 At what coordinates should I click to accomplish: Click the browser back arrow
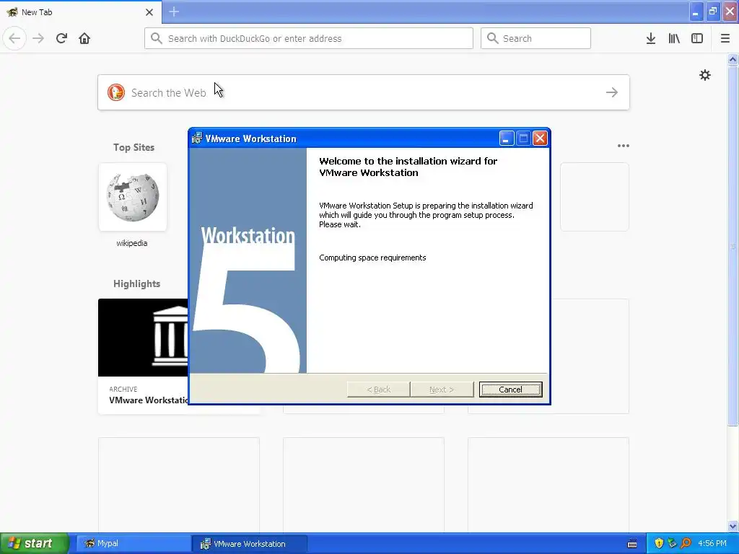[14, 38]
